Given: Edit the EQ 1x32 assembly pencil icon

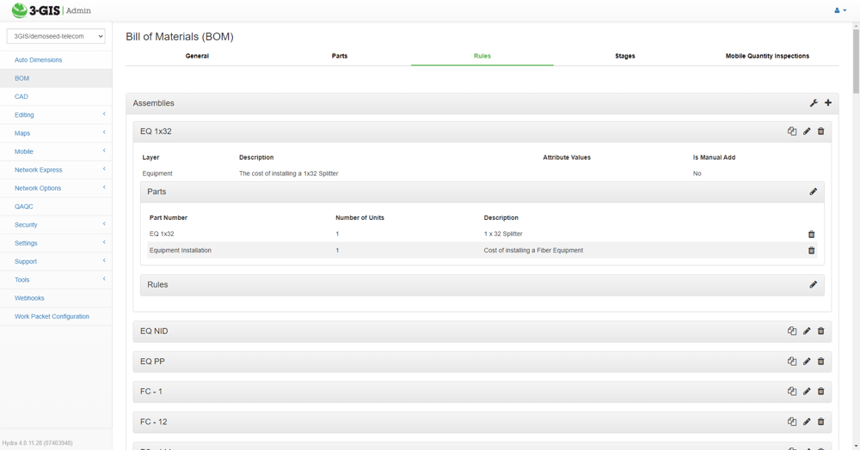Looking at the screenshot, I should pyautogui.click(x=807, y=131).
